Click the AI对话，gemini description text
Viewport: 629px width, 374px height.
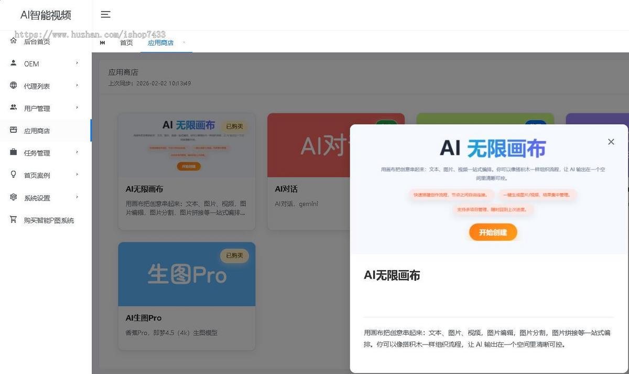(296, 204)
